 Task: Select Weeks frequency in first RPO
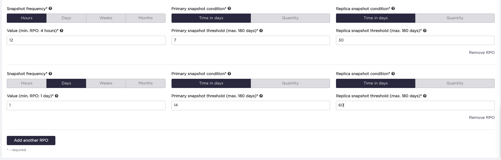coord(106,18)
